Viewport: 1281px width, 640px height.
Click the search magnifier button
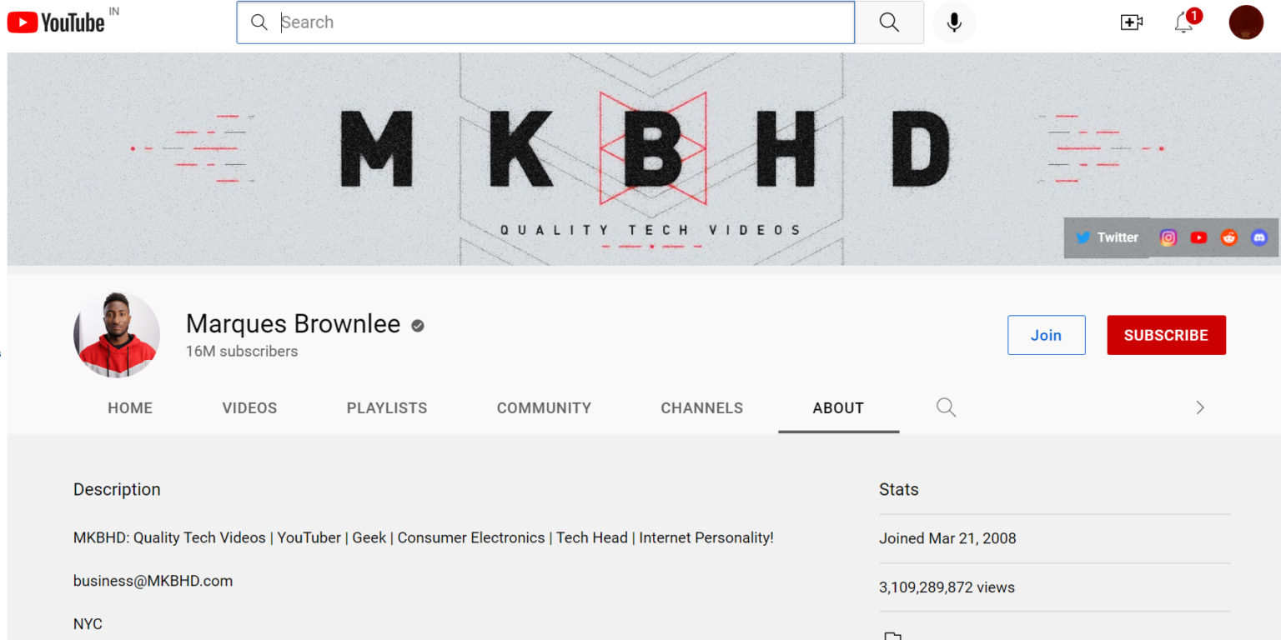889,22
